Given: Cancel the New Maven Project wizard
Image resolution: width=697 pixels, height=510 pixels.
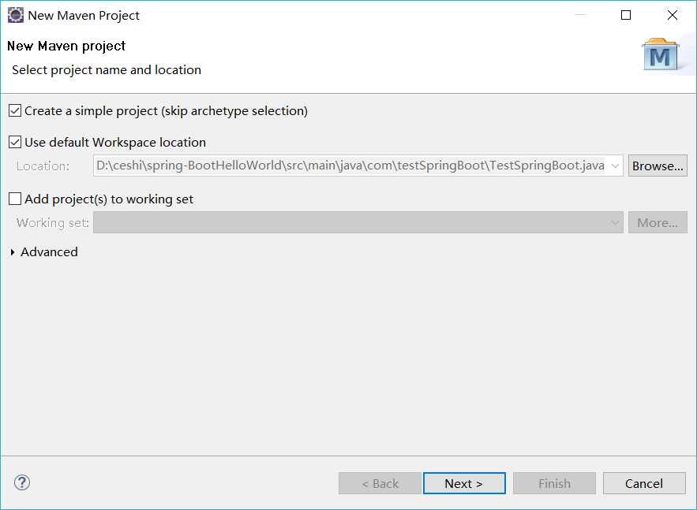Looking at the screenshot, I should click(x=643, y=483).
